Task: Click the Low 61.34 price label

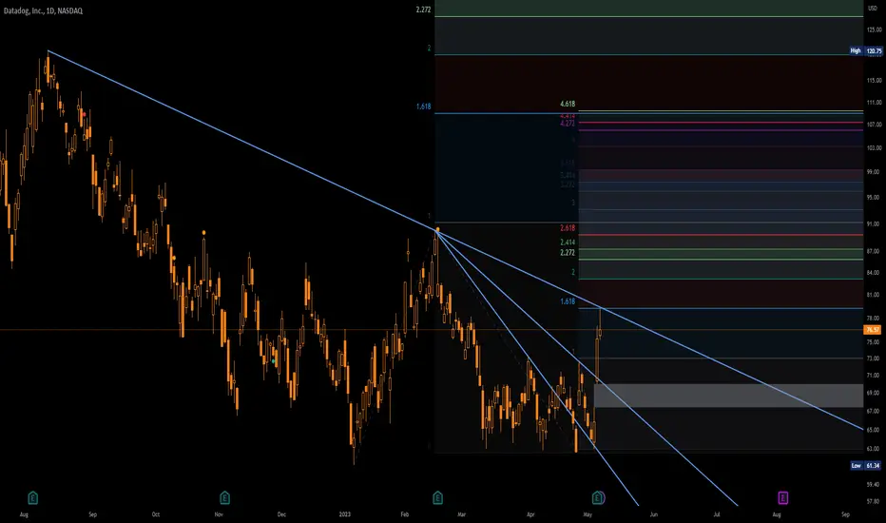Action: pos(867,465)
